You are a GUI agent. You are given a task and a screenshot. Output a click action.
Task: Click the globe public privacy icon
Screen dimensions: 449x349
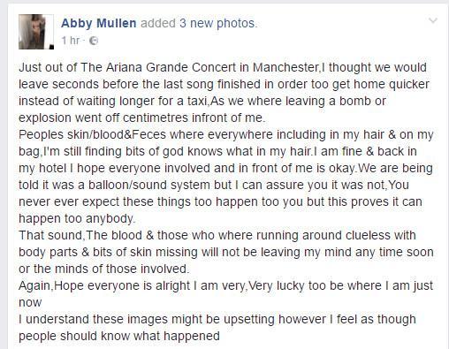click(94, 41)
